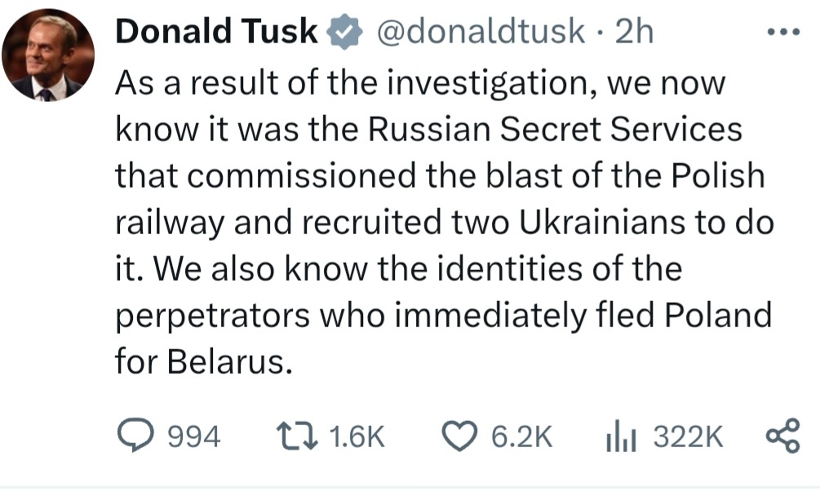
Task: Click the blue verified badge
Action: click(x=344, y=32)
